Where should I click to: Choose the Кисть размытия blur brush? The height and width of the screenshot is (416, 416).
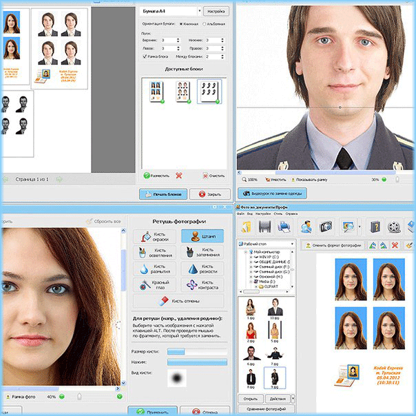156,269
